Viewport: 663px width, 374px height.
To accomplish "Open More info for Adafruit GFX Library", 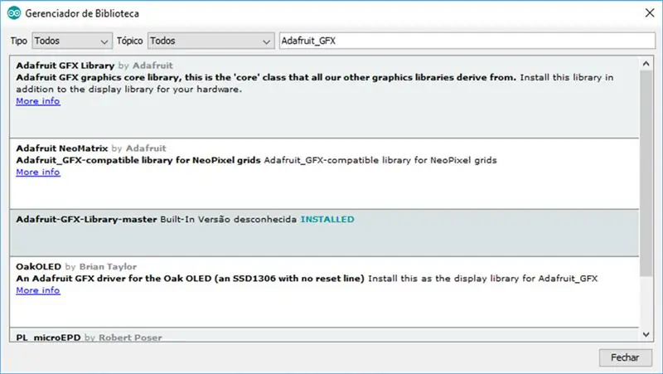I will coord(38,101).
